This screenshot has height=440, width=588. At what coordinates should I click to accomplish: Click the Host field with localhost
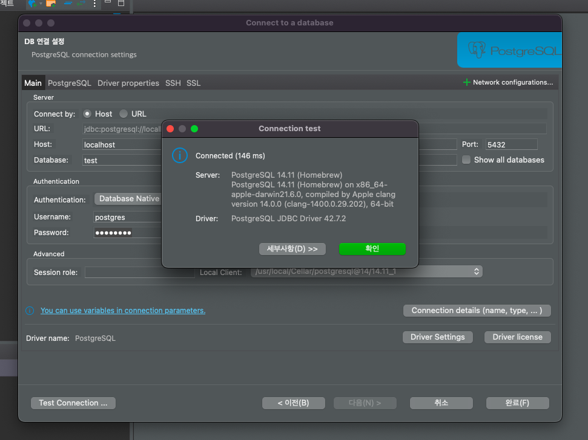tap(122, 144)
